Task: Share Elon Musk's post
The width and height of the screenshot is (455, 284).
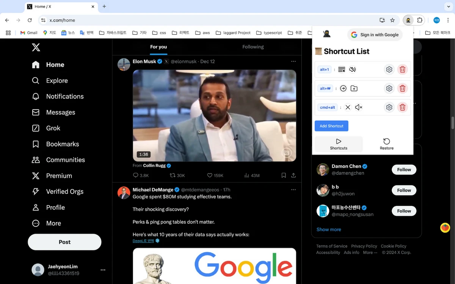Action: pos(293,175)
